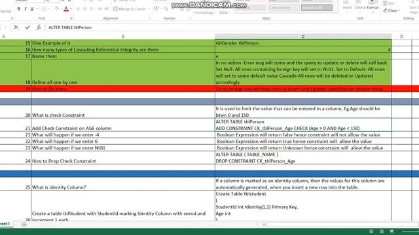Viewport: 419px width, 235px height.
Task: Click formula bar text ALTER TABLE tblPerson
Action: click(x=70, y=27)
